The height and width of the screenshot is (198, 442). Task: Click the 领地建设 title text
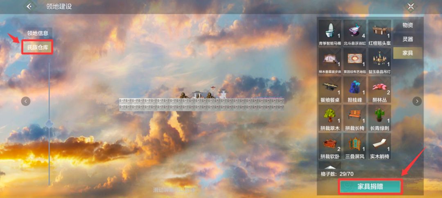click(59, 7)
